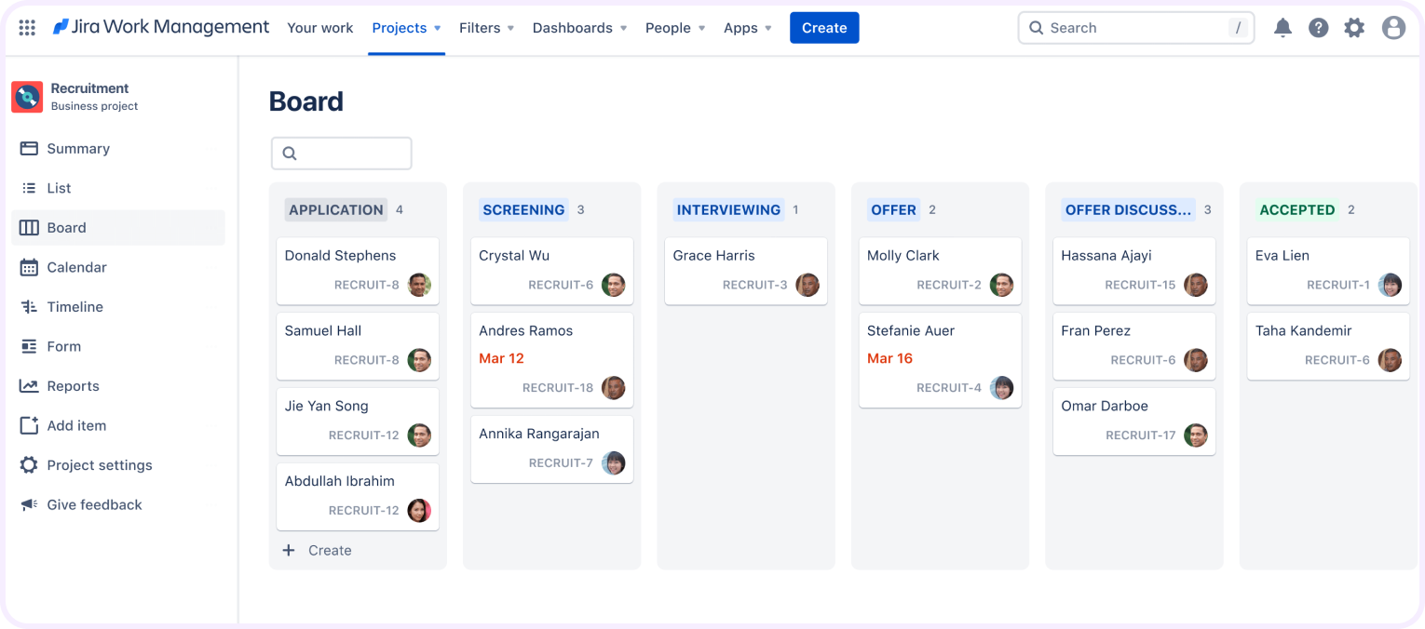Screen dimensions: 1425x629
Task: Open the user profile avatar menu
Action: pyautogui.click(x=1393, y=28)
